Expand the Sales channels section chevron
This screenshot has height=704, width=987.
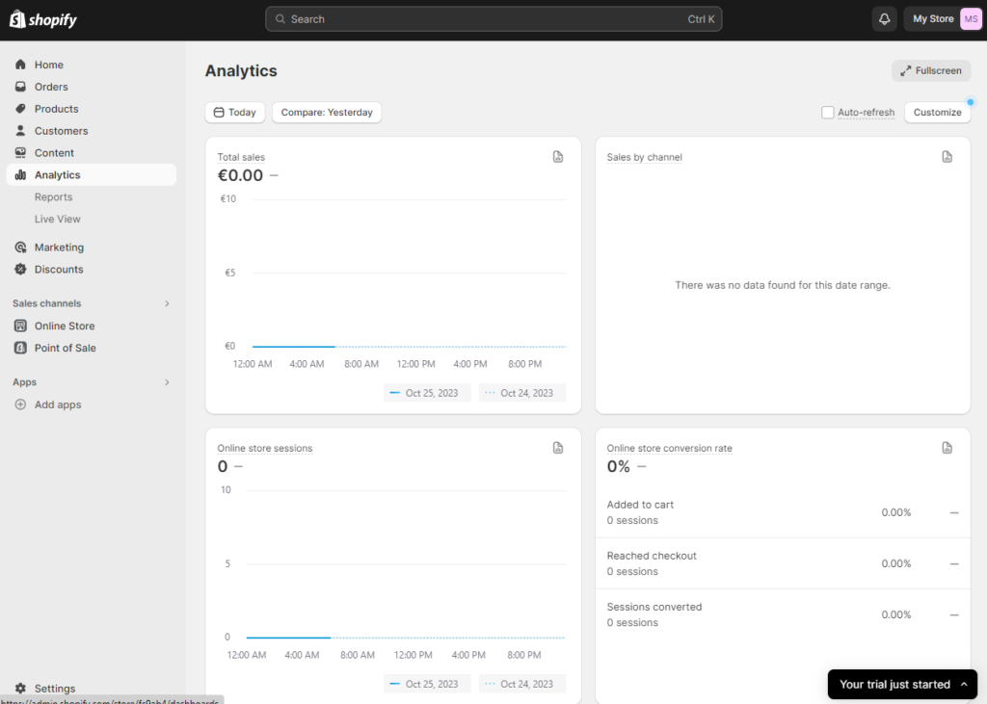click(167, 303)
